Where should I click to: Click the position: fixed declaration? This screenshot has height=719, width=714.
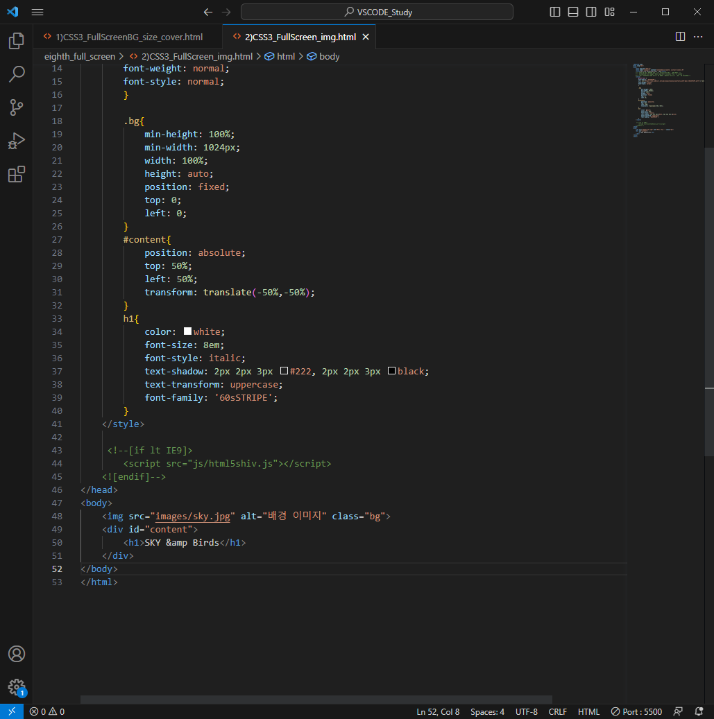coord(187,187)
